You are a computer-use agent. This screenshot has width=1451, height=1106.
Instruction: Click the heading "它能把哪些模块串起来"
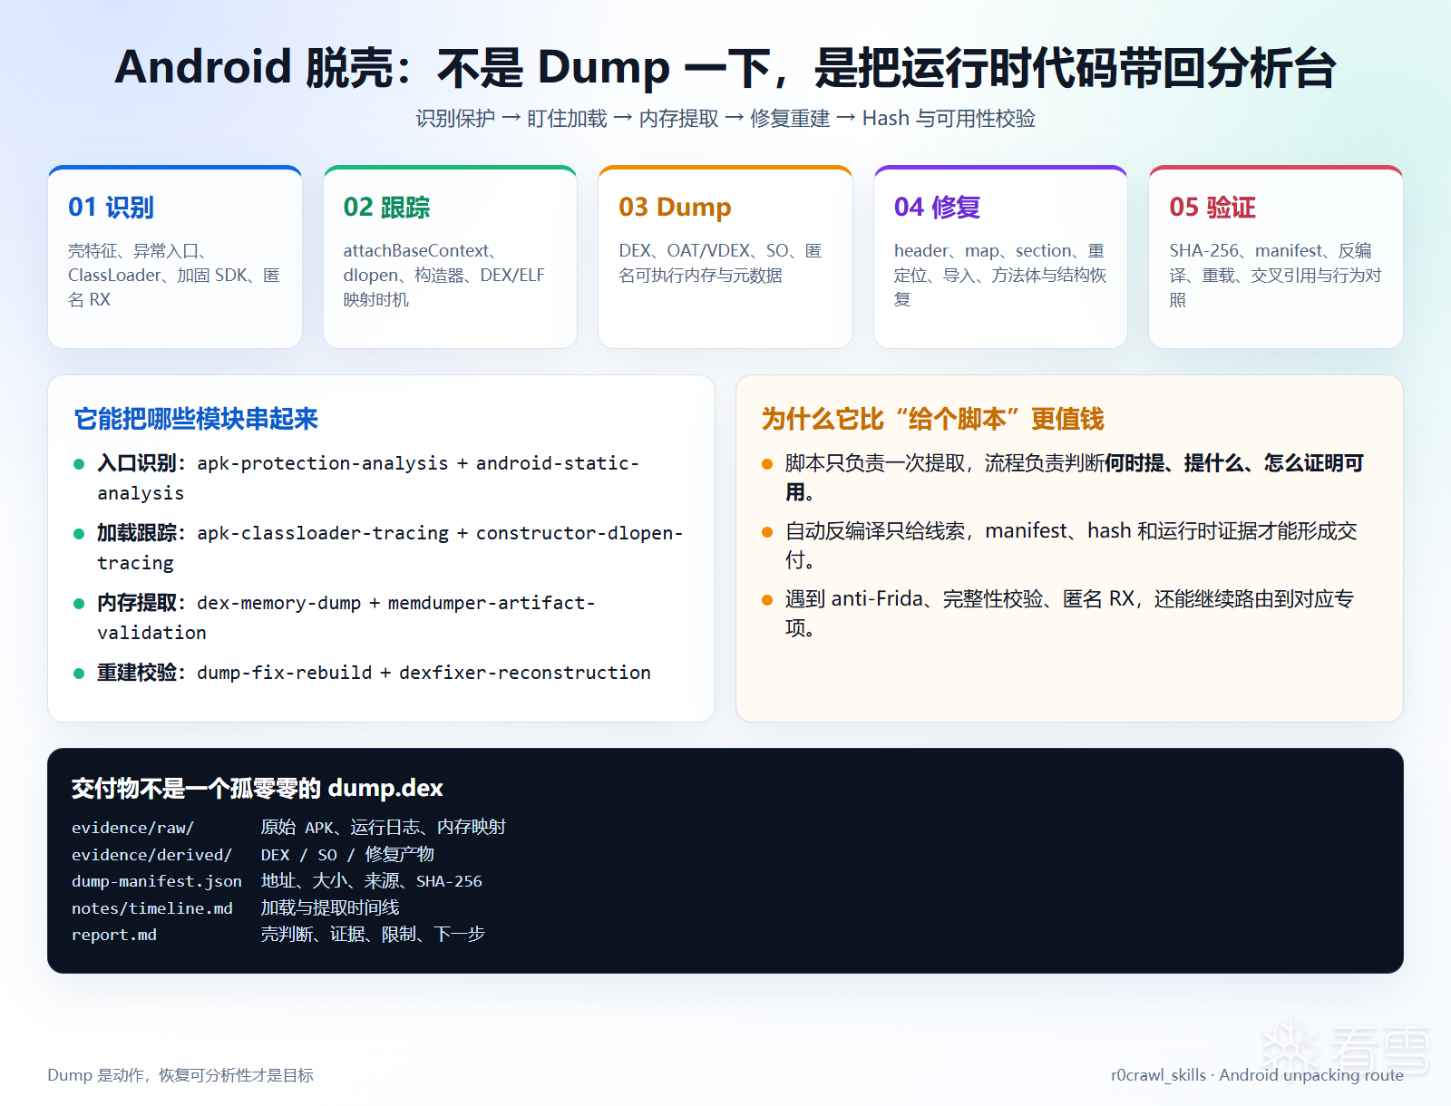196,419
